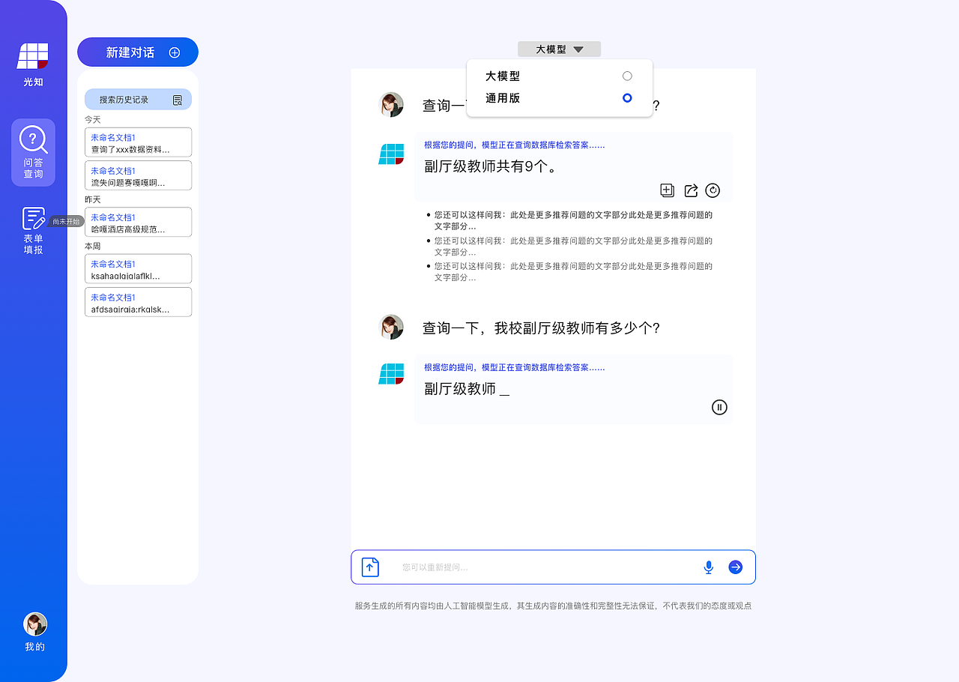Select the 表单填报 sidebar icon

click(33, 229)
